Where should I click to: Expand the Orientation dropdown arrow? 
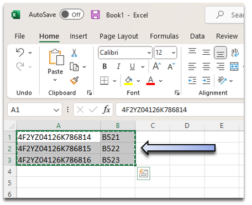tap(231, 81)
